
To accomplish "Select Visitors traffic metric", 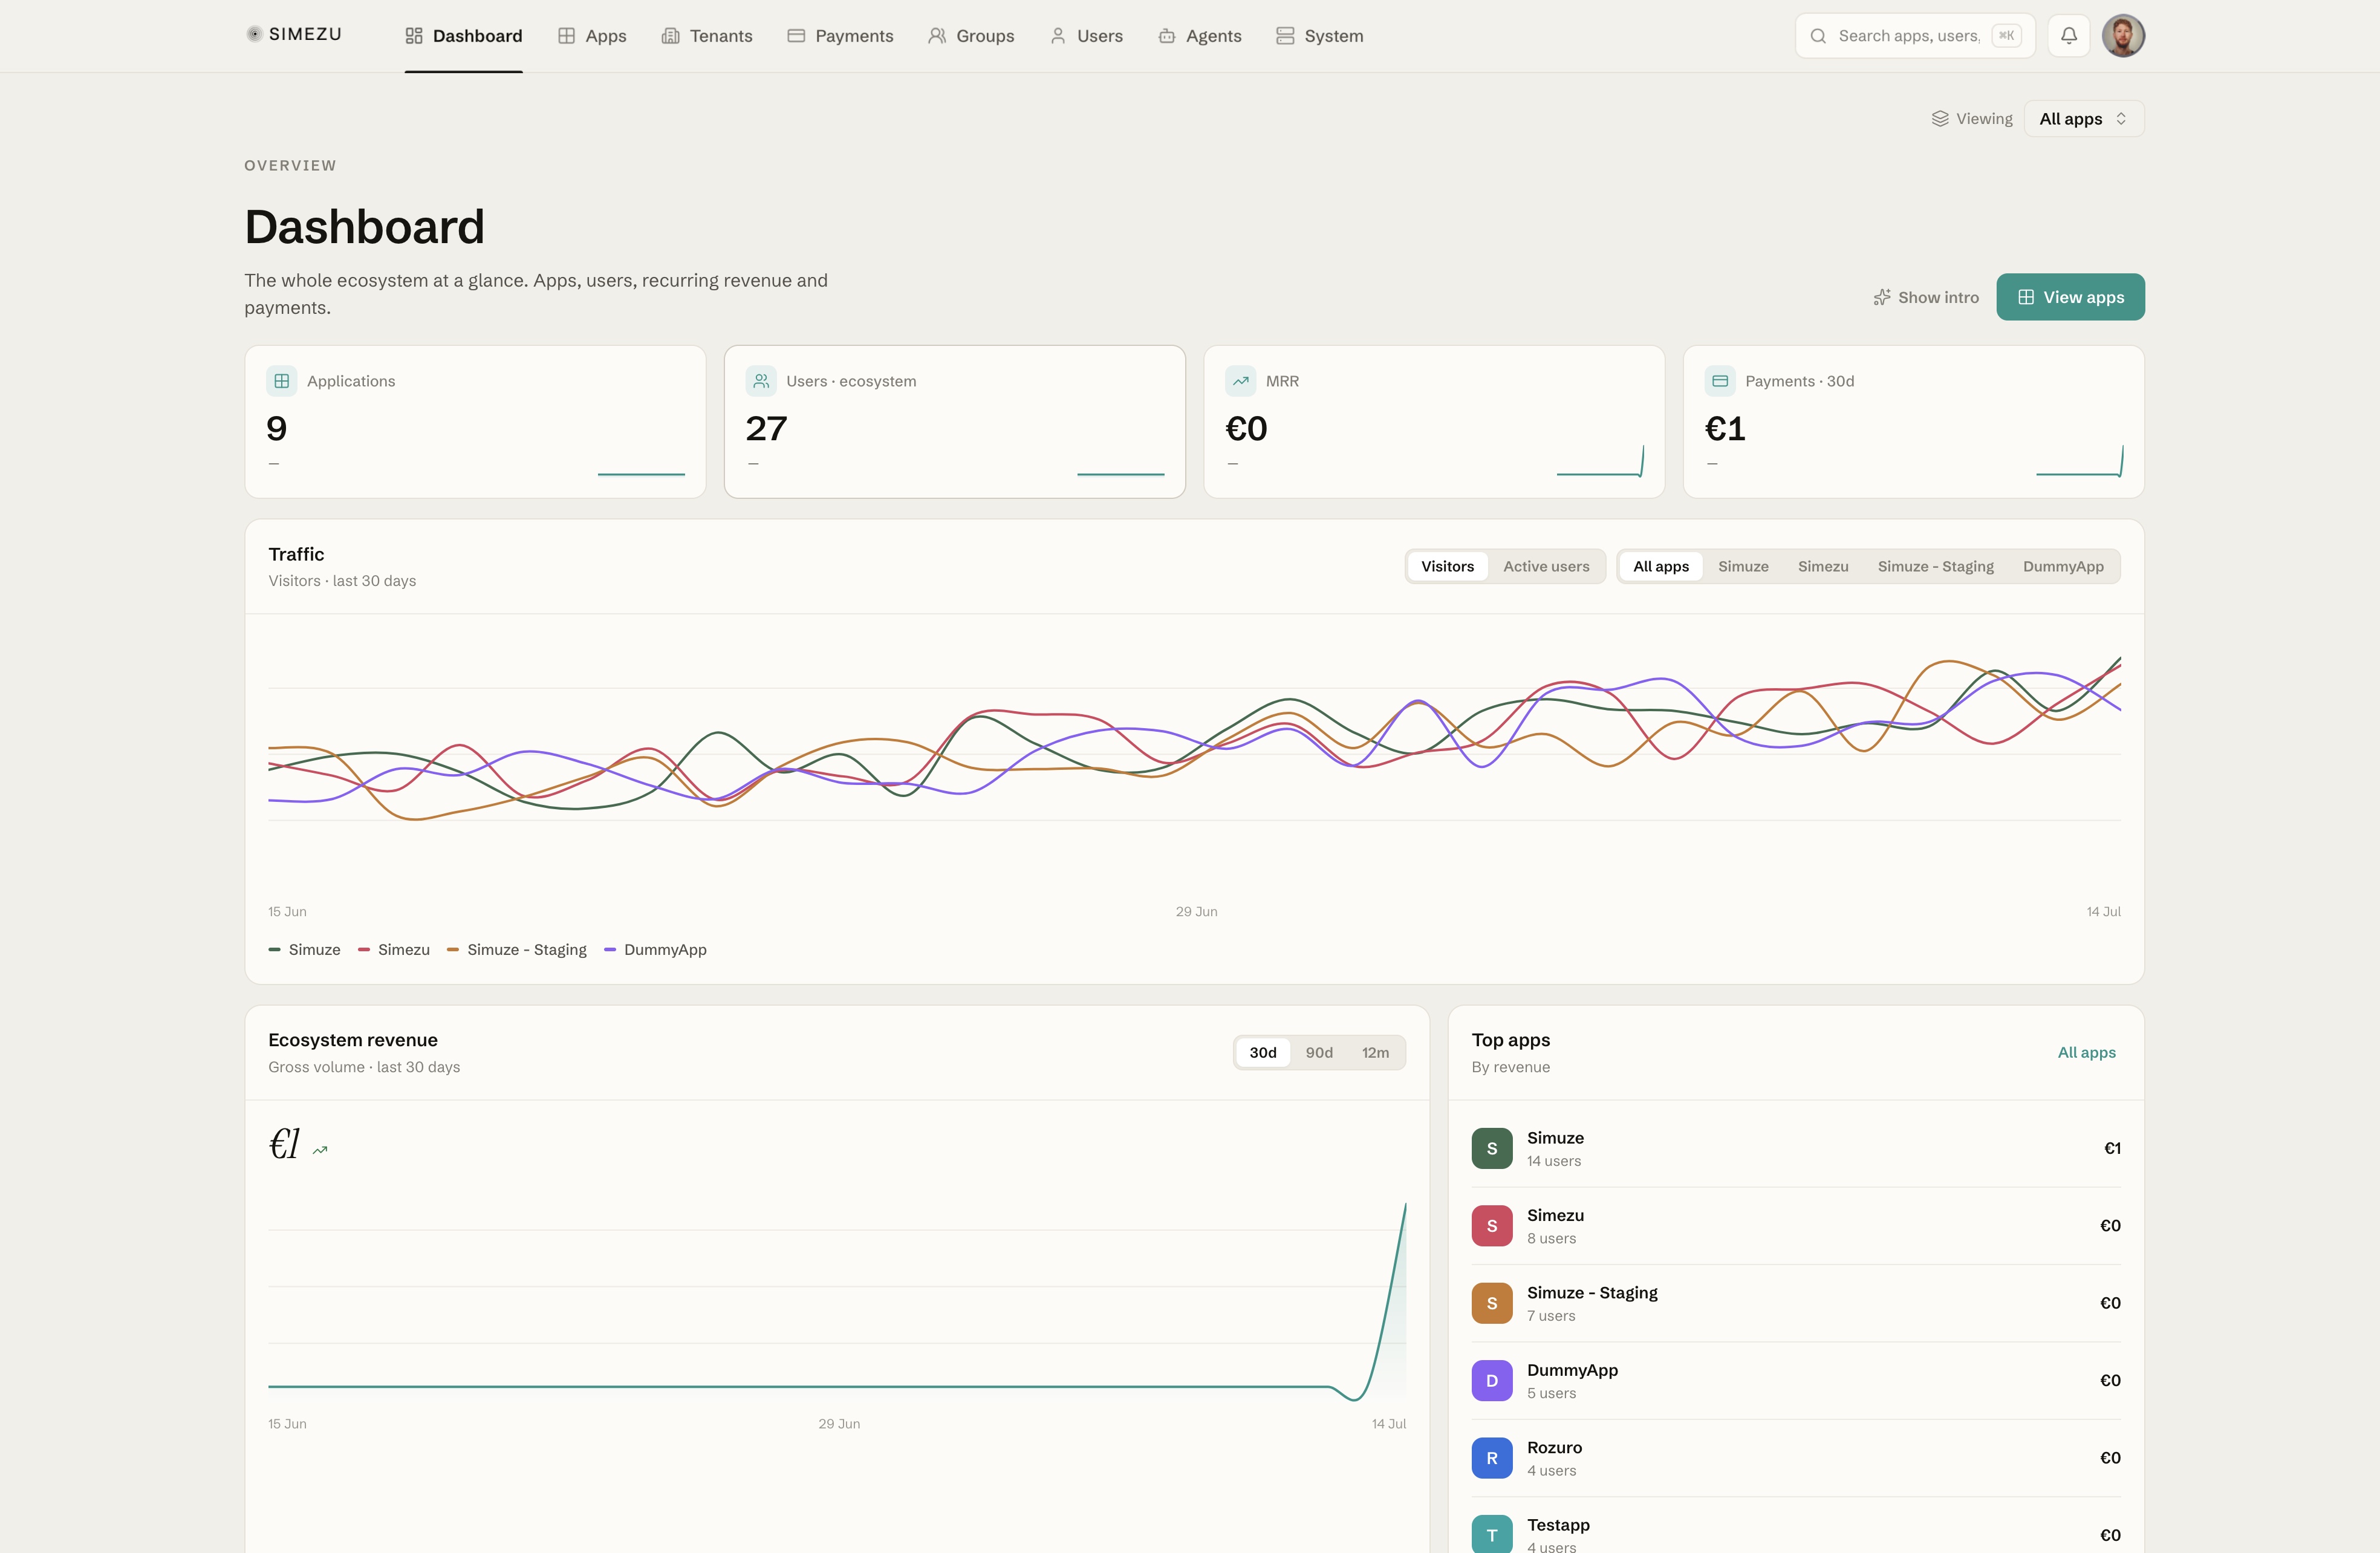I will point(1447,566).
